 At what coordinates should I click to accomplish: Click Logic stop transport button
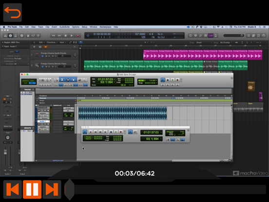65,36
